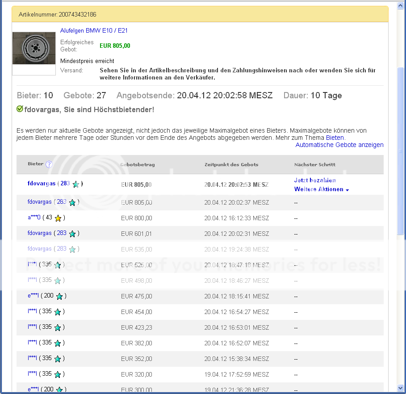Show Automatische Gebote anzeigen
The image size is (406, 394).
click(339, 145)
